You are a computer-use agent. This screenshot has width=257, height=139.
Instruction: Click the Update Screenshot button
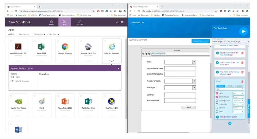(200, 41)
